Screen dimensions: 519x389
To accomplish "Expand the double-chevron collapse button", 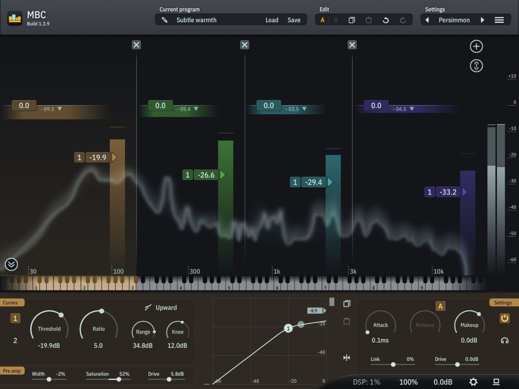I will pyautogui.click(x=11, y=264).
